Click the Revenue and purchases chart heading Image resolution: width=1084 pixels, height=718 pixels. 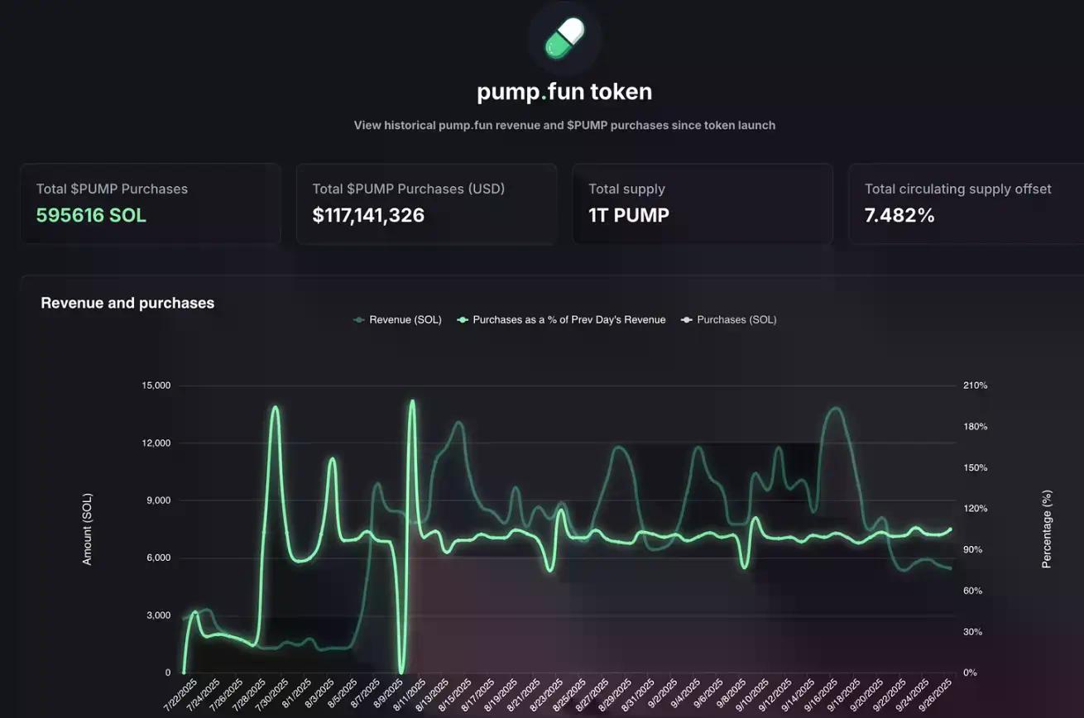click(x=127, y=303)
